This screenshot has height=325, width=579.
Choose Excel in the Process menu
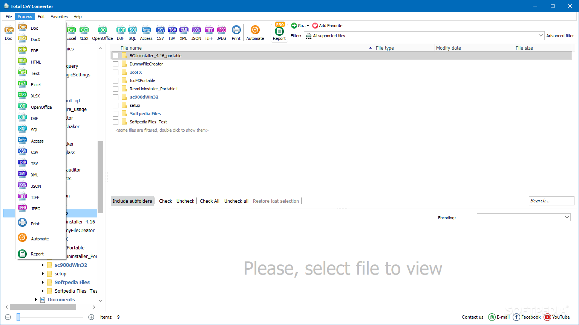click(41, 85)
